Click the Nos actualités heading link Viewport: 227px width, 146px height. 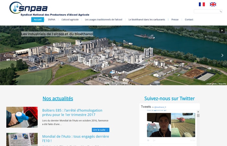pyautogui.click(x=58, y=99)
